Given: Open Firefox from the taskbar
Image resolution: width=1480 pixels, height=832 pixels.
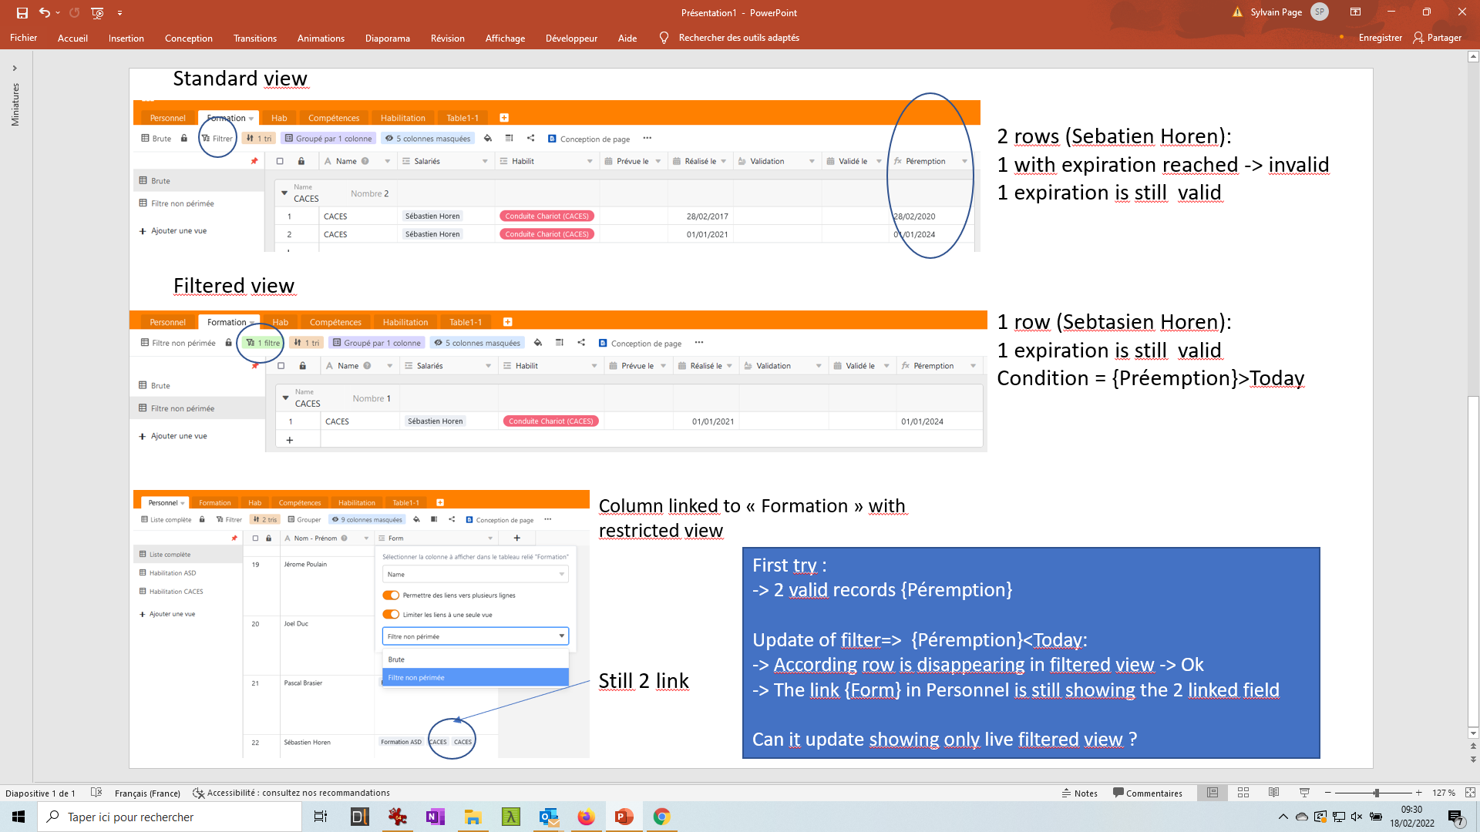Looking at the screenshot, I should 587,817.
